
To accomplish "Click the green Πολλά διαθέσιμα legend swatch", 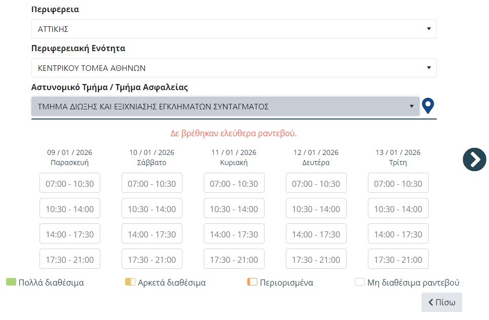I will coord(11,282).
